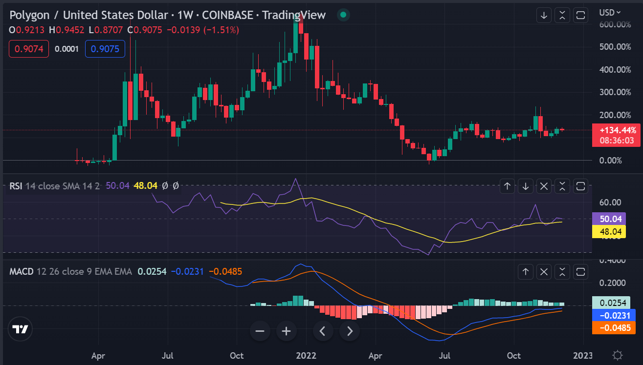643x365 pixels.
Task: Maximize the MACD pane
Action: point(580,272)
